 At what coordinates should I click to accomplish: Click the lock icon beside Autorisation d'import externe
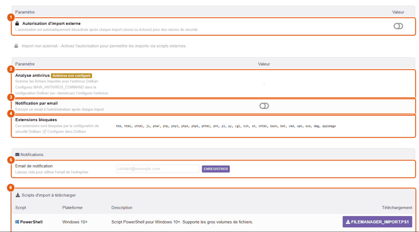click(17, 23)
